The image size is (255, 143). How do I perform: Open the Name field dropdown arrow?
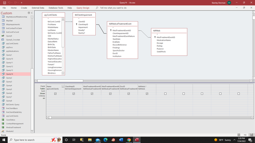63,87
